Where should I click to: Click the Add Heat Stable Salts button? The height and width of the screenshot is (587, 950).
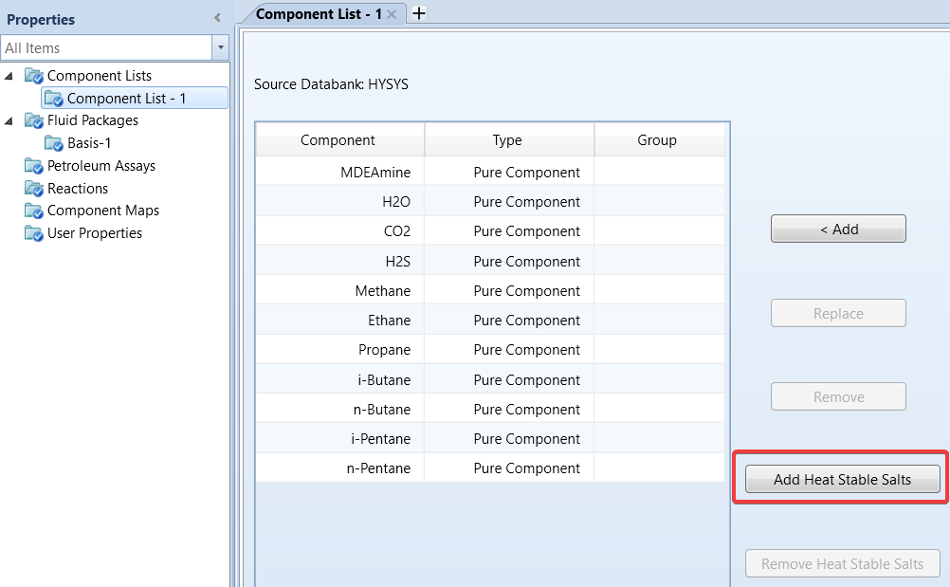pos(842,480)
